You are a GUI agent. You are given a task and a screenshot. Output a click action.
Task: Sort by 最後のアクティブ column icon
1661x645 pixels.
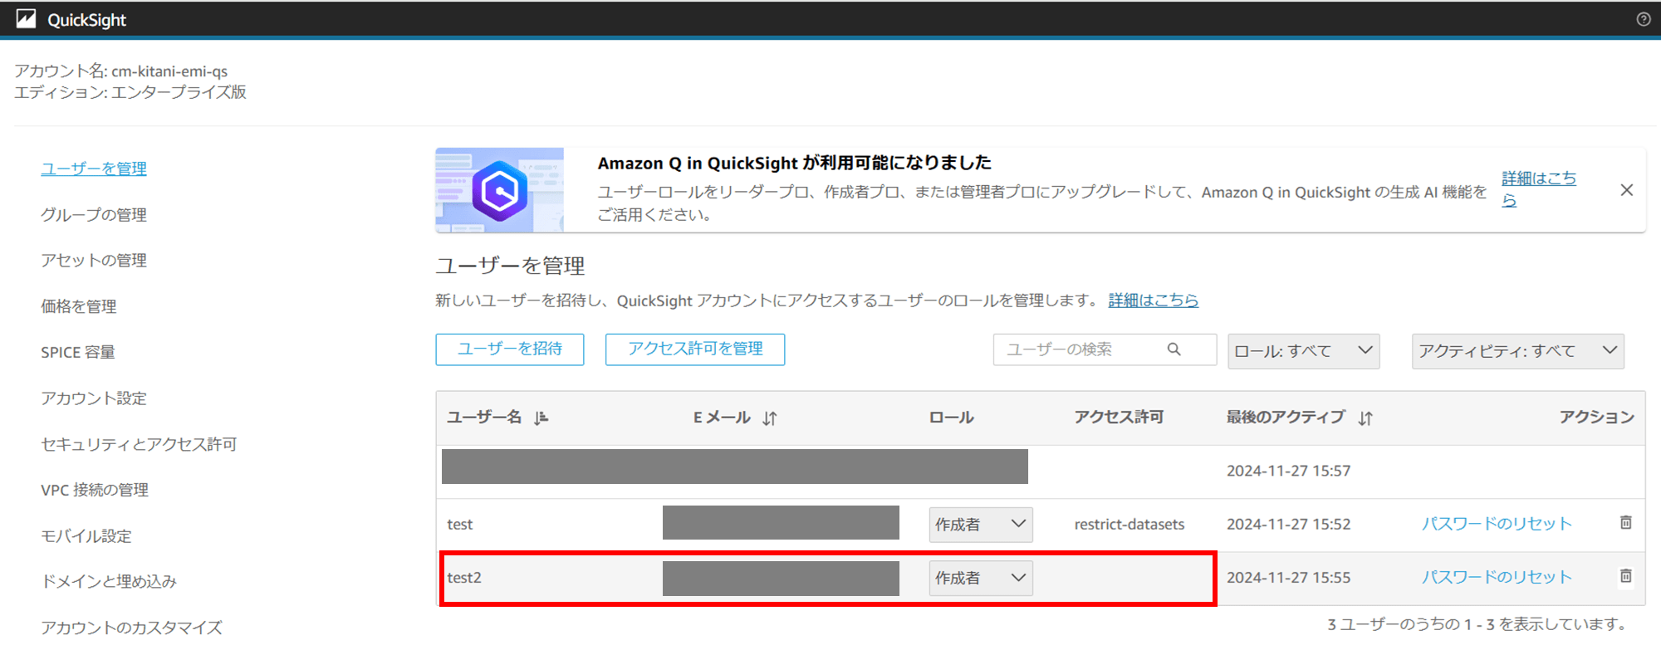pyautogui.click(x=1365, y=418)
